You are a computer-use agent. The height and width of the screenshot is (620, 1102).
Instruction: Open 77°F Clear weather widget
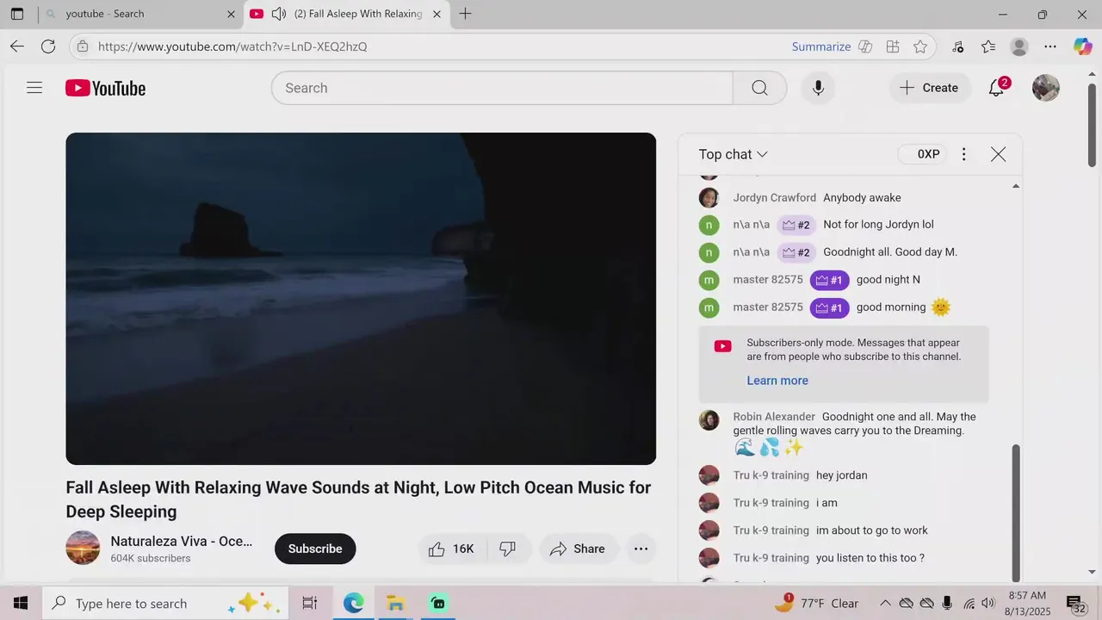pos(817,604)
